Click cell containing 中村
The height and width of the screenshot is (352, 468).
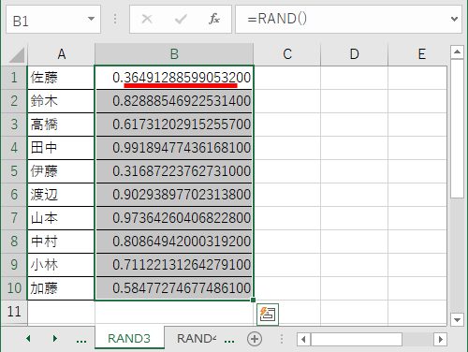[x=61, y=242]
